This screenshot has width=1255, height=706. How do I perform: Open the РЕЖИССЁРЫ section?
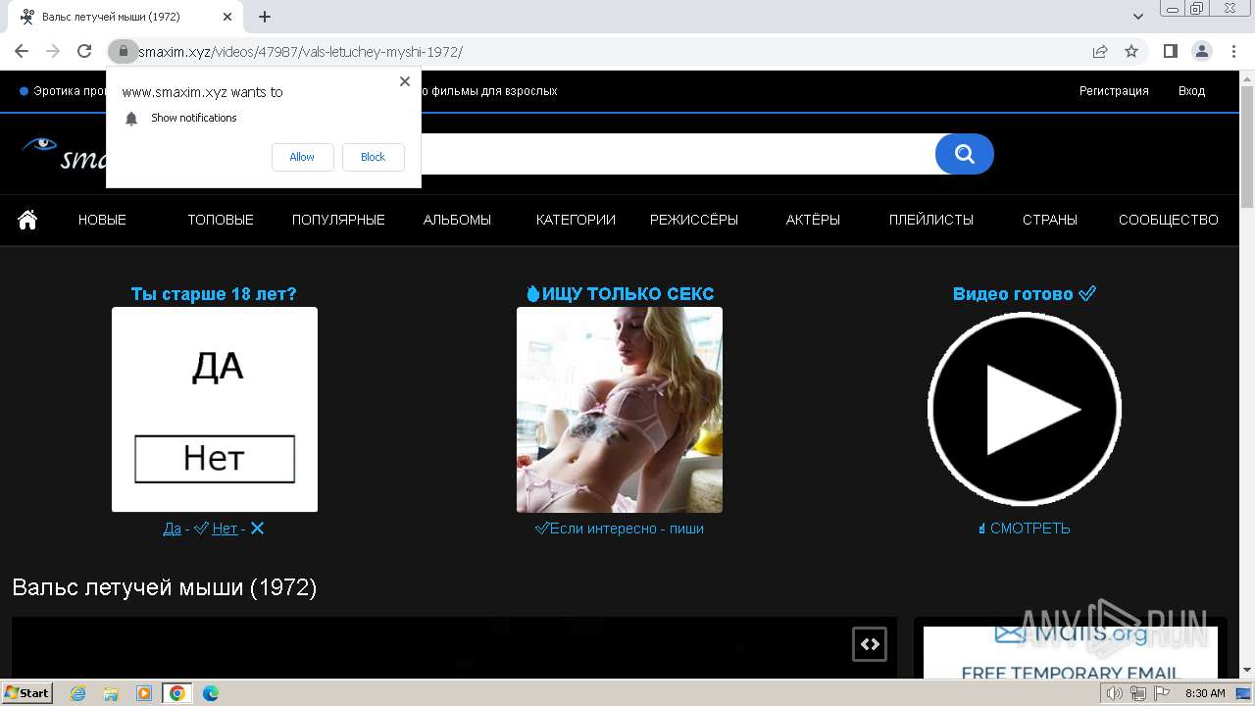pyautogui.click(x=694, y=220)
